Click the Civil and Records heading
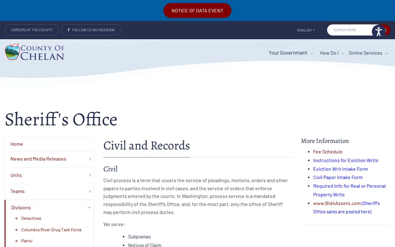 147,145
